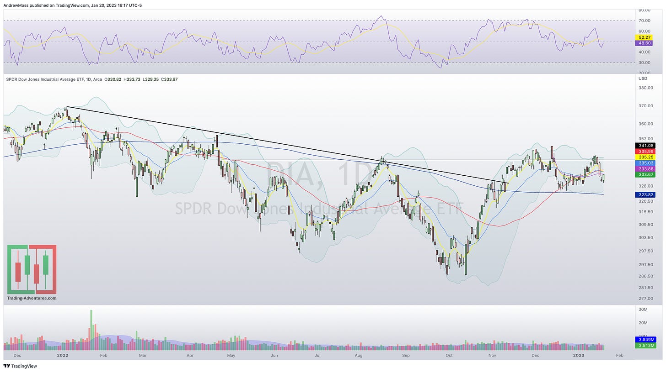
Task: Click the 370.00 price axis label
Action: tap(645, 106)
